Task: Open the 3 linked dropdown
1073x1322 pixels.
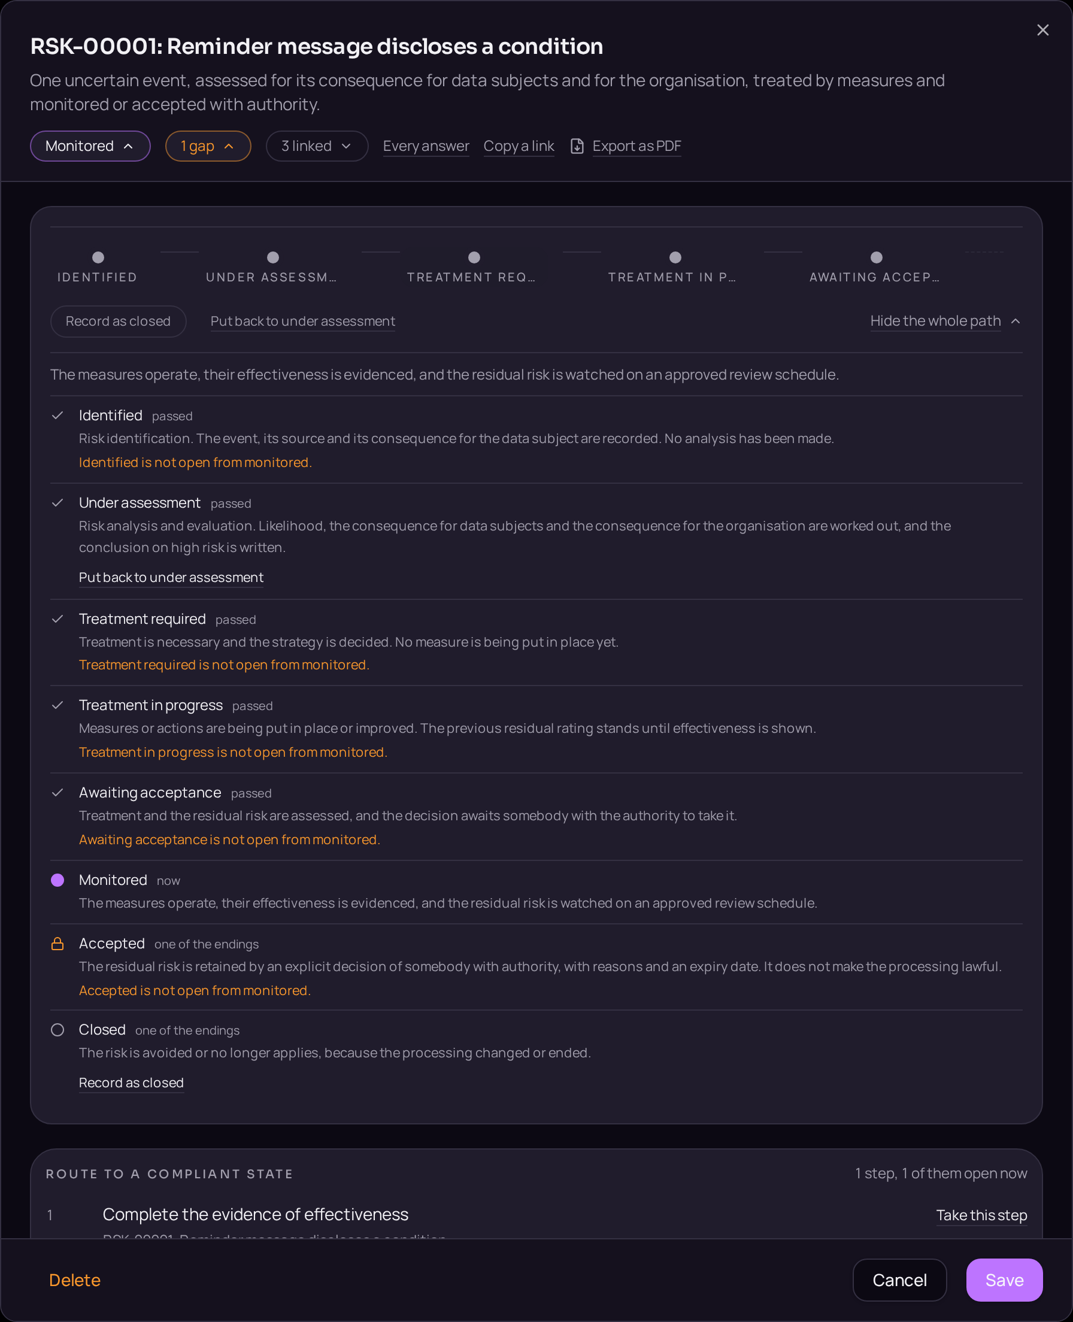Action: tap(317, 146)
